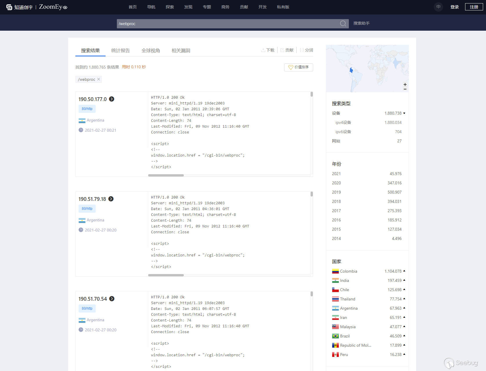Click the Malaysia flag icon
486x371 pixels.
pyautogui.click(x=336, y=327)
